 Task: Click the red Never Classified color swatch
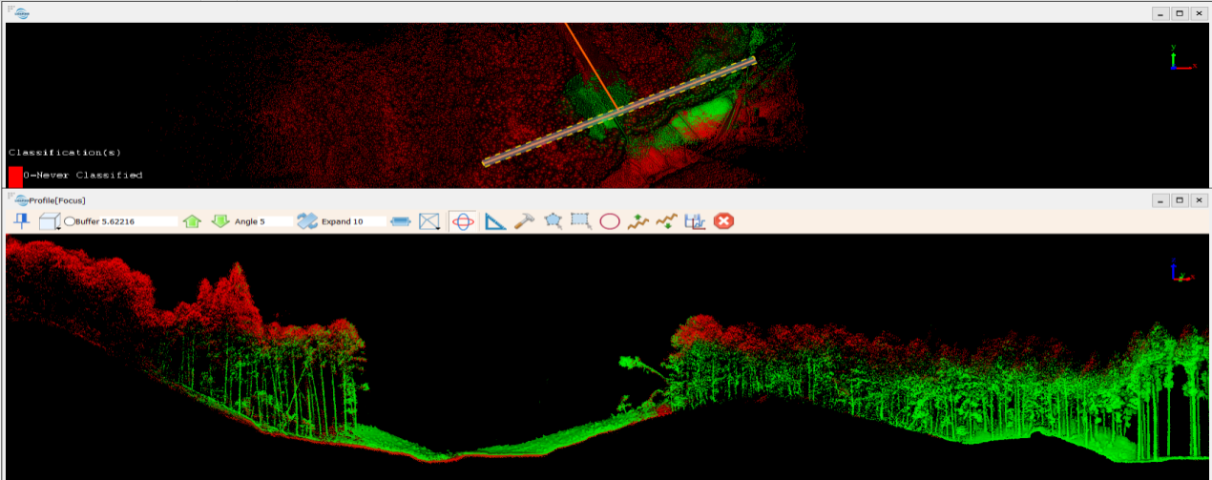(x=15, y=176)
